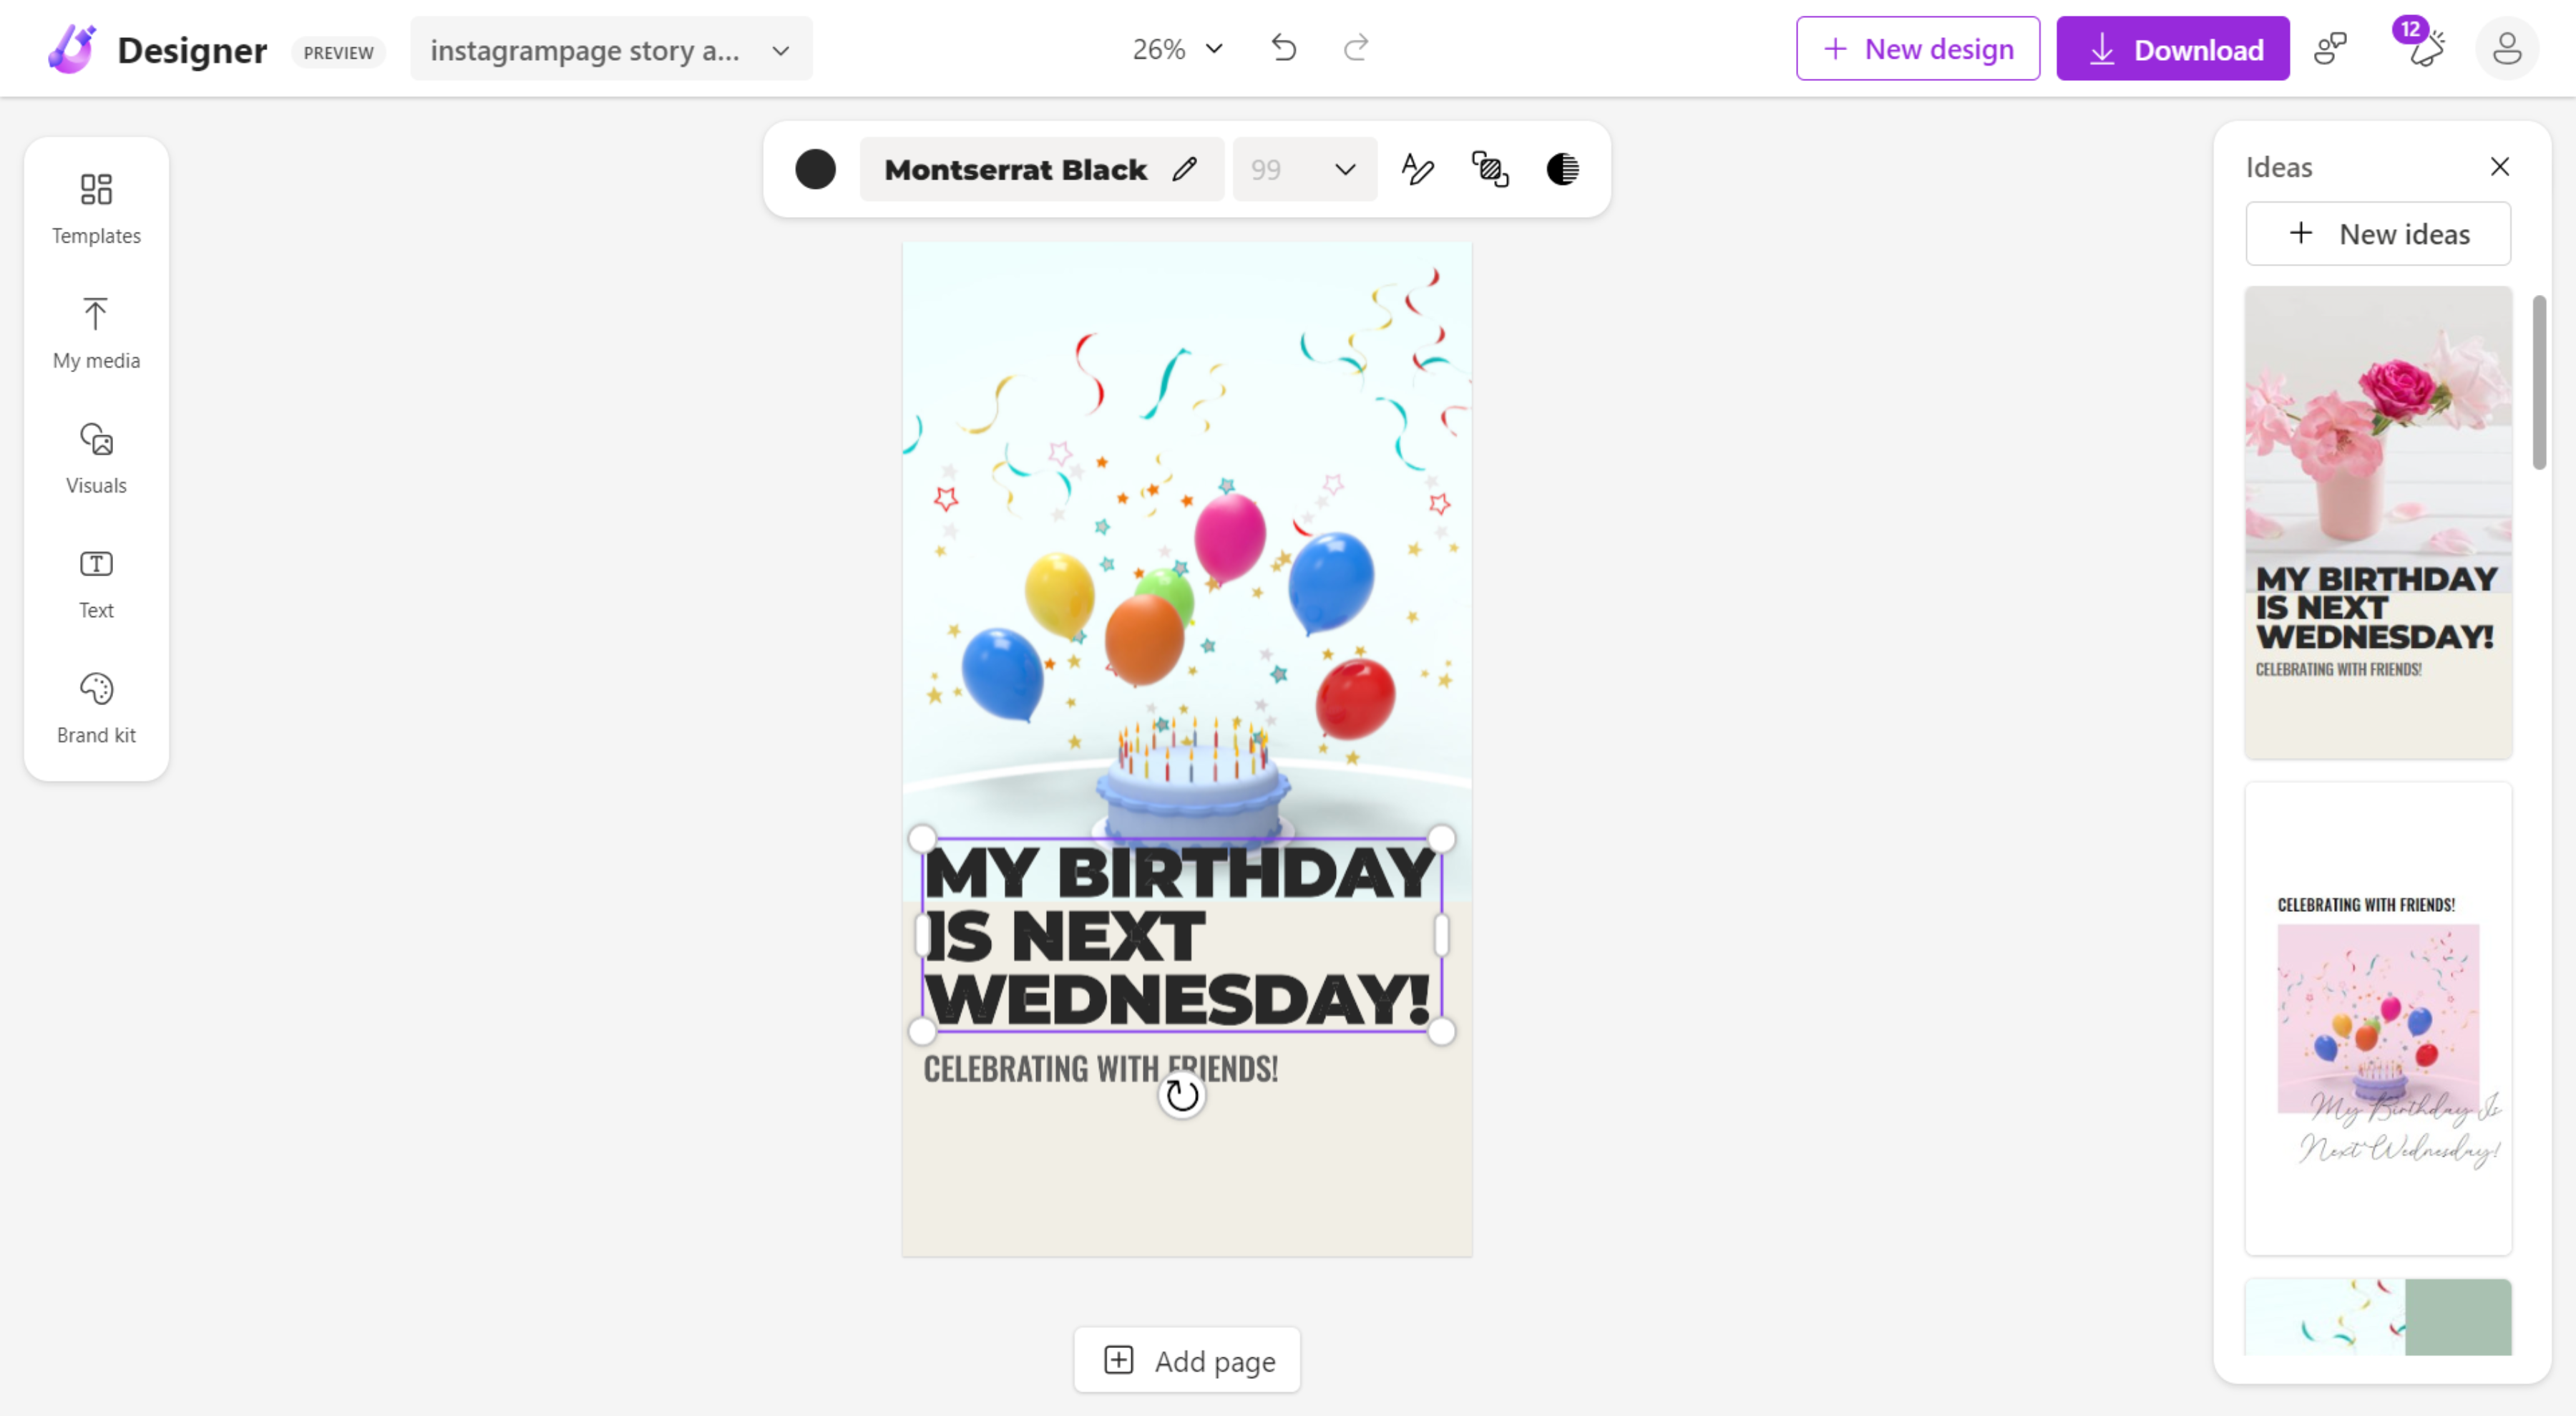Open text effects styling icon
The width and height of the screenshot is (2576, 1416).
click(x=1417, y=169)
